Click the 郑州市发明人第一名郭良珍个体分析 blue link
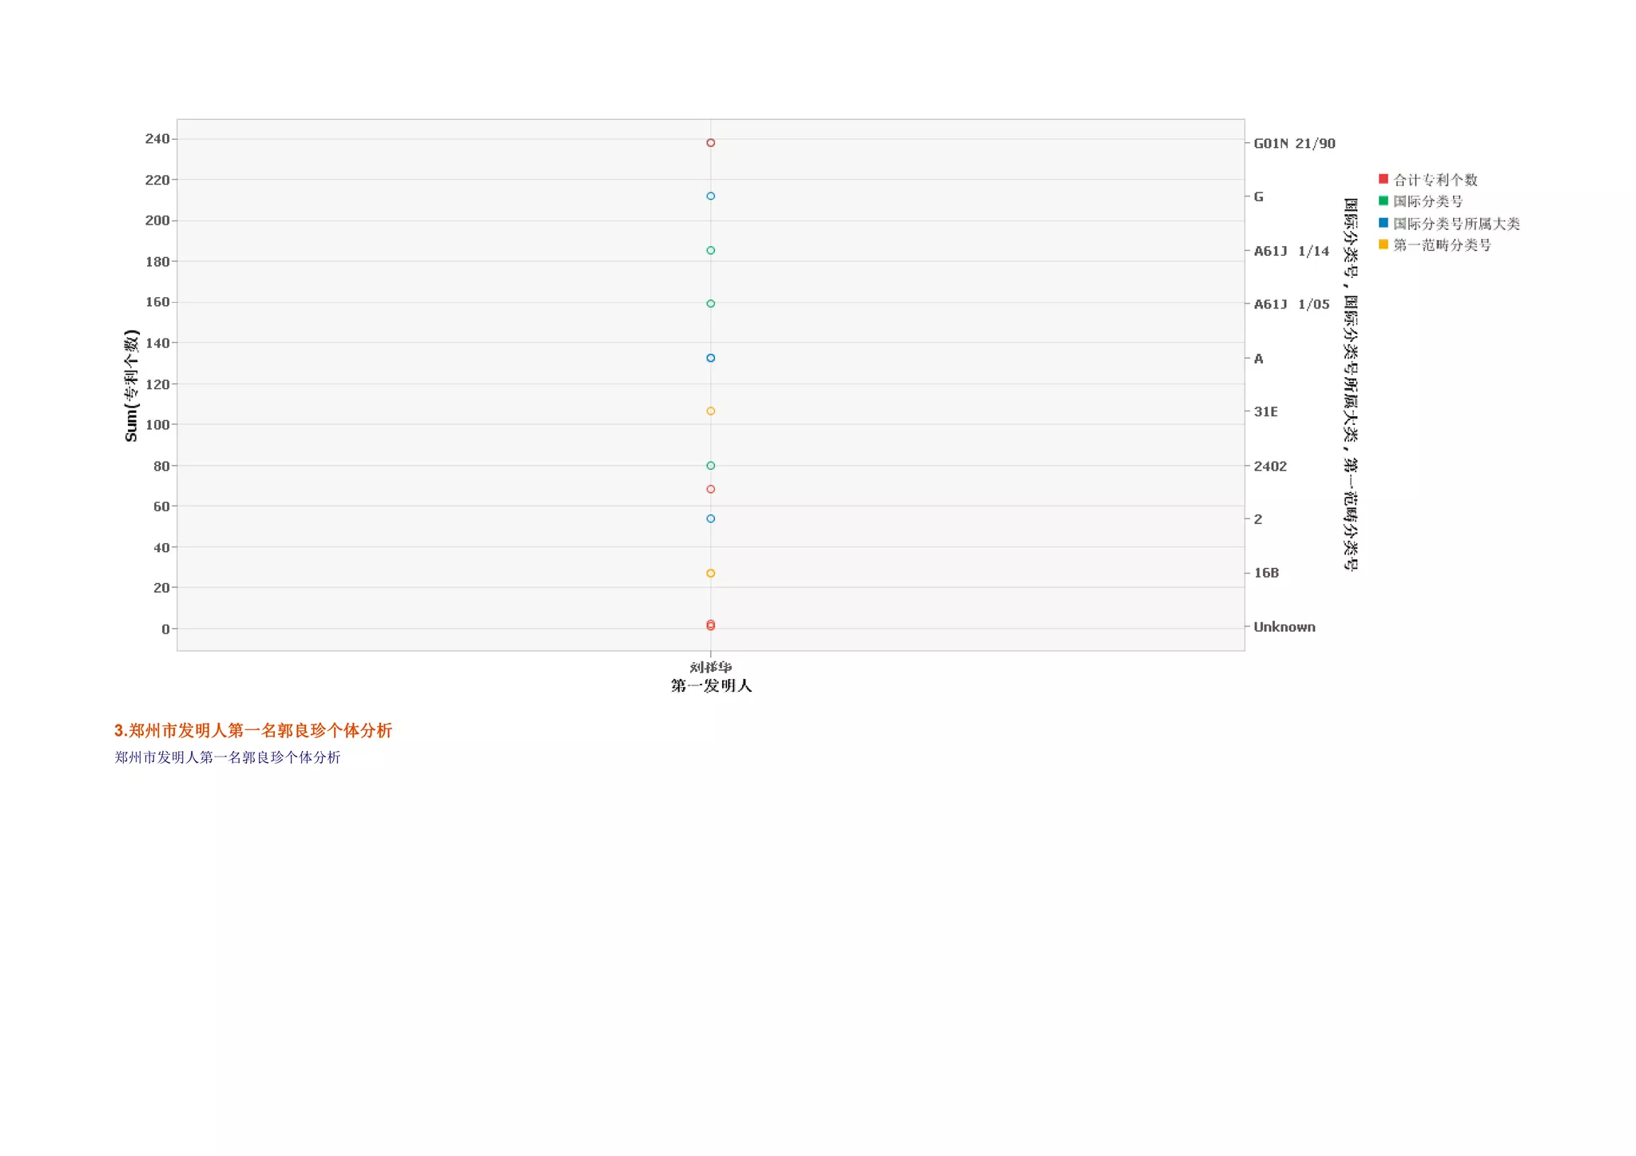This screenshot has width=1636, height=1156. (x=227, y=757)
